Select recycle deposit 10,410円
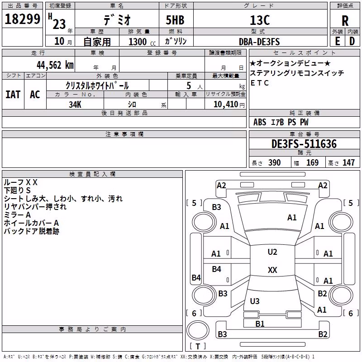Image resolution: width=362 pixels, height=362 pixels. [229, 105]
